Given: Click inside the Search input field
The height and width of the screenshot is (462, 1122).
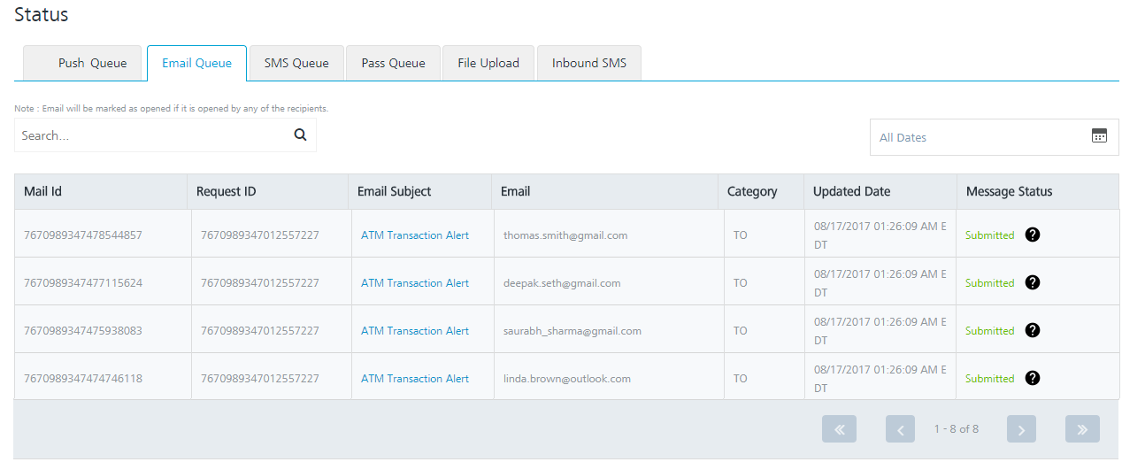Looking at the screenshot, I should pyautogui.click(x=150, y=135).
